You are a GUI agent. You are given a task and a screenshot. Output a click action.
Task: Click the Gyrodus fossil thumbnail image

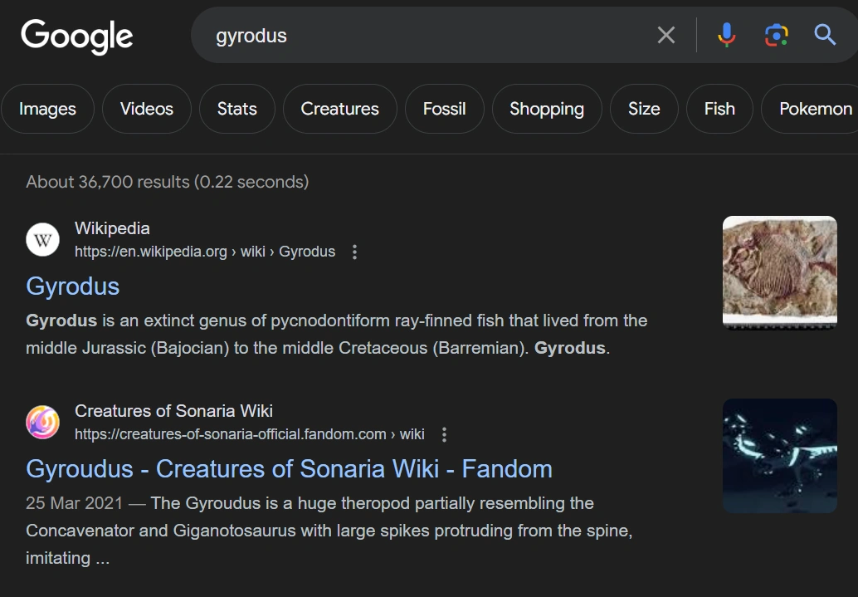pyautogui.click(x=780, y=272)
